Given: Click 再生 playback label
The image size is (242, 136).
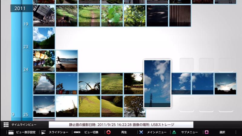Looking at the screenshot, I should (124, 132).
